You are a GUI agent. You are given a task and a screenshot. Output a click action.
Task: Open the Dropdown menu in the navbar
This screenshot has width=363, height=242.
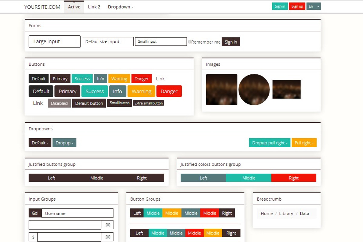120,7
